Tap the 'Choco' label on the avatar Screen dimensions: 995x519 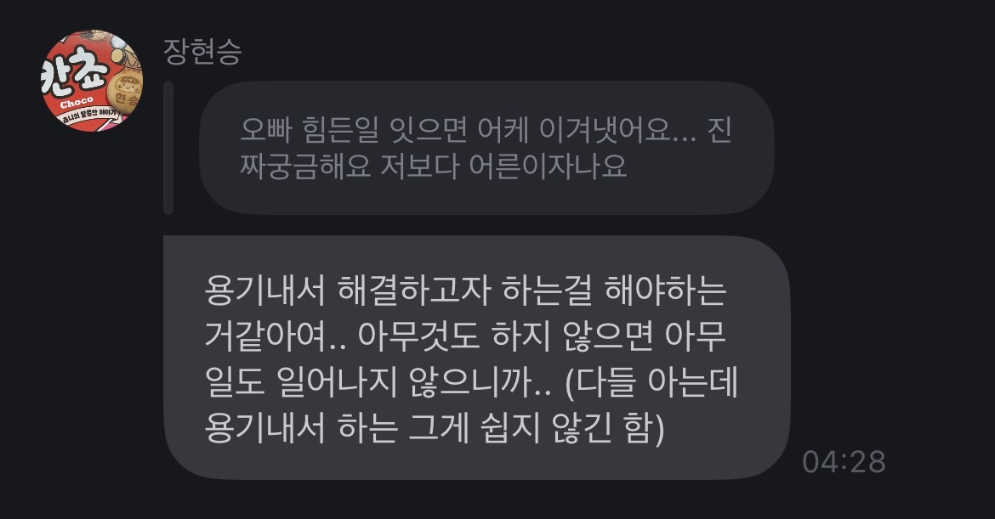(77, 103)
